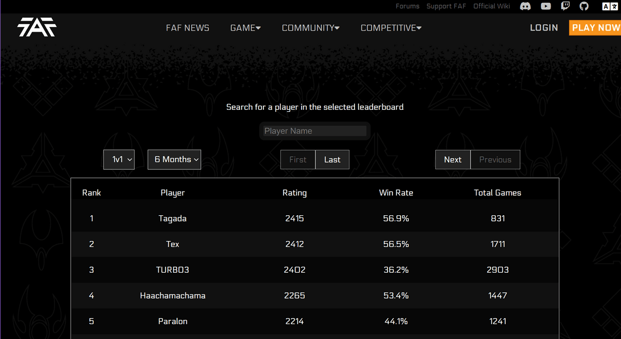Screen dimensions: 621x339
Task: Click the search instruction text above Player Name
Action: 315,107
